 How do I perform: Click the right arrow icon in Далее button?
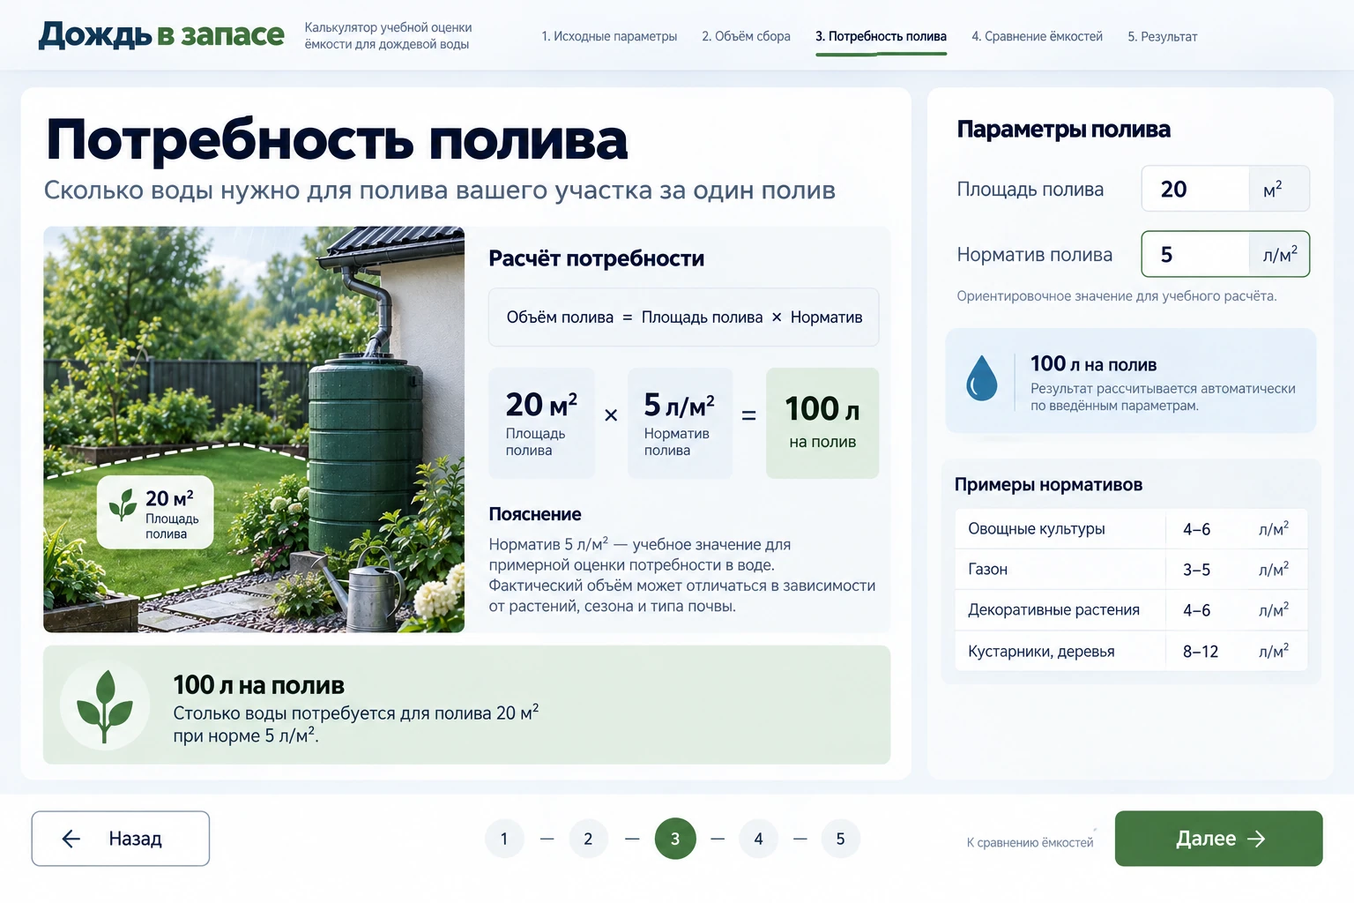click(1257, 839)
